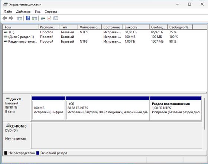This screenshot has width=208, height=164.
Task: Click the Refresh disks toolbar icon
Action: click(43, 19)
